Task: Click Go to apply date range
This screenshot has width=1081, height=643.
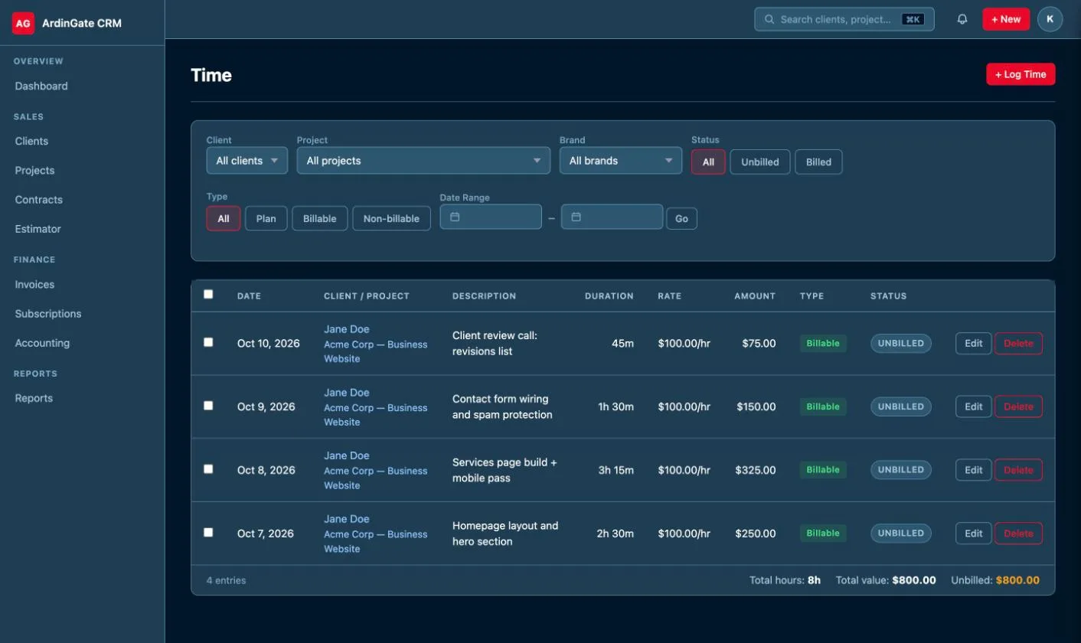Action: click(x=681, y=218)
